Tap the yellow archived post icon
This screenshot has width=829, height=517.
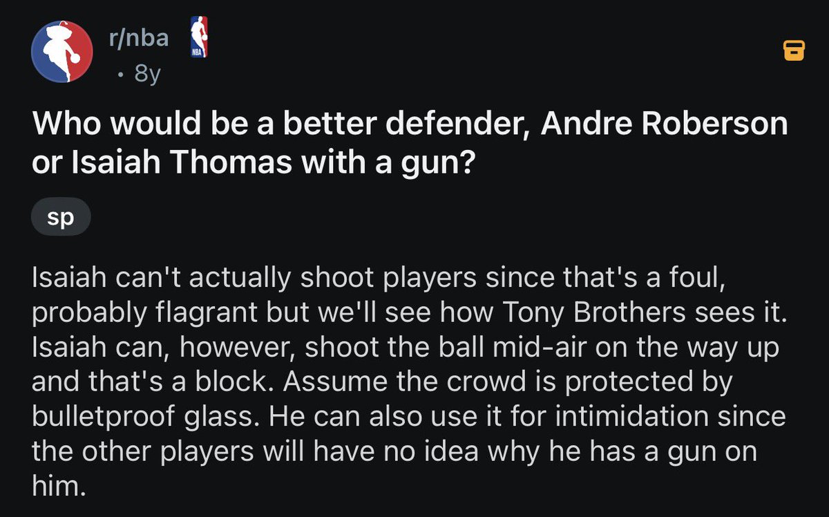click(794, 50)
